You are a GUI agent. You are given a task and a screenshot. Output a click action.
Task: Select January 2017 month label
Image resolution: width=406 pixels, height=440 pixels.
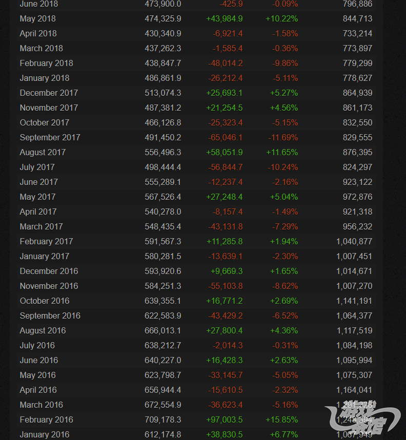click(45, 256)
